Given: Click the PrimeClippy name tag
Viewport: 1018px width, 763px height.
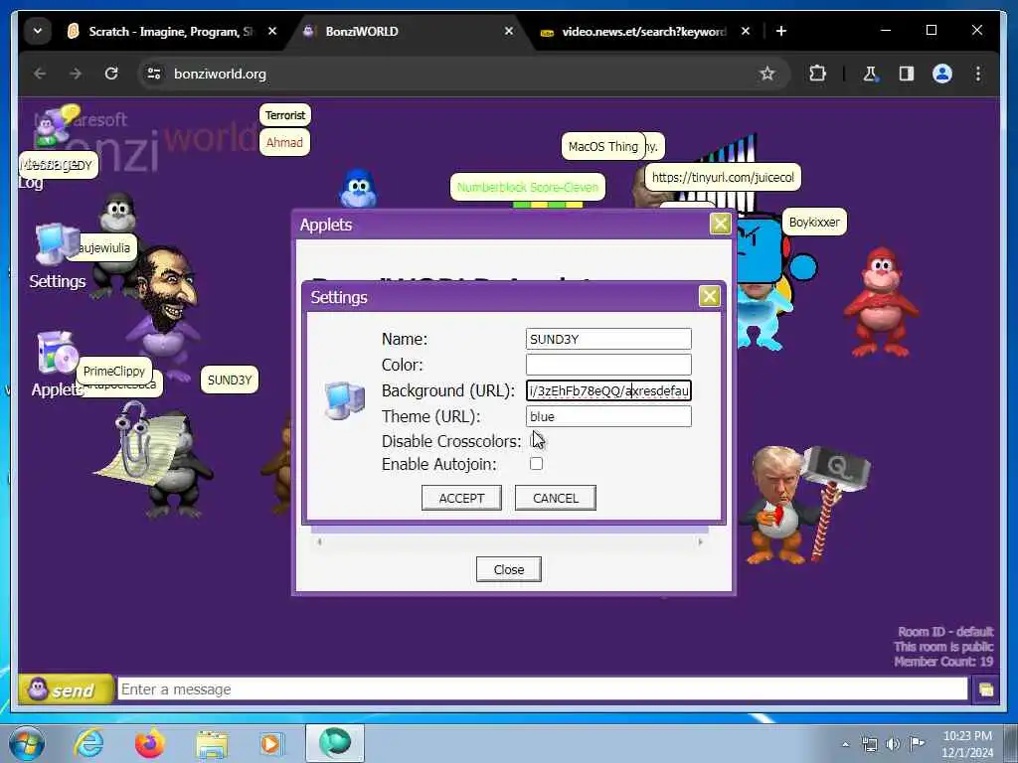Looking at the screenshot, I should click(x=114, y=372).
